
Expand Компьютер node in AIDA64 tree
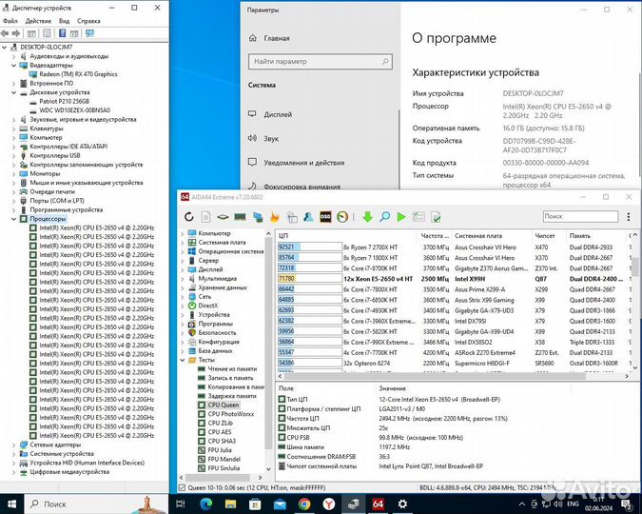click(x=183, y=233)
